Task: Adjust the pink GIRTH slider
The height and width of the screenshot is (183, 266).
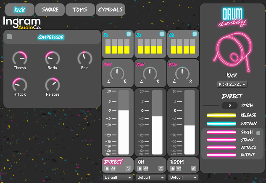Action: [x=221, y=132]
